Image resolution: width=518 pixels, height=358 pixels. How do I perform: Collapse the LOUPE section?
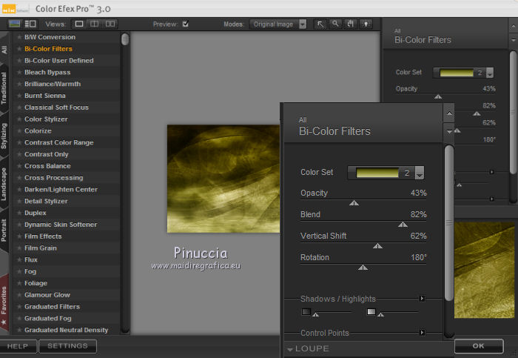click(290, 349)
